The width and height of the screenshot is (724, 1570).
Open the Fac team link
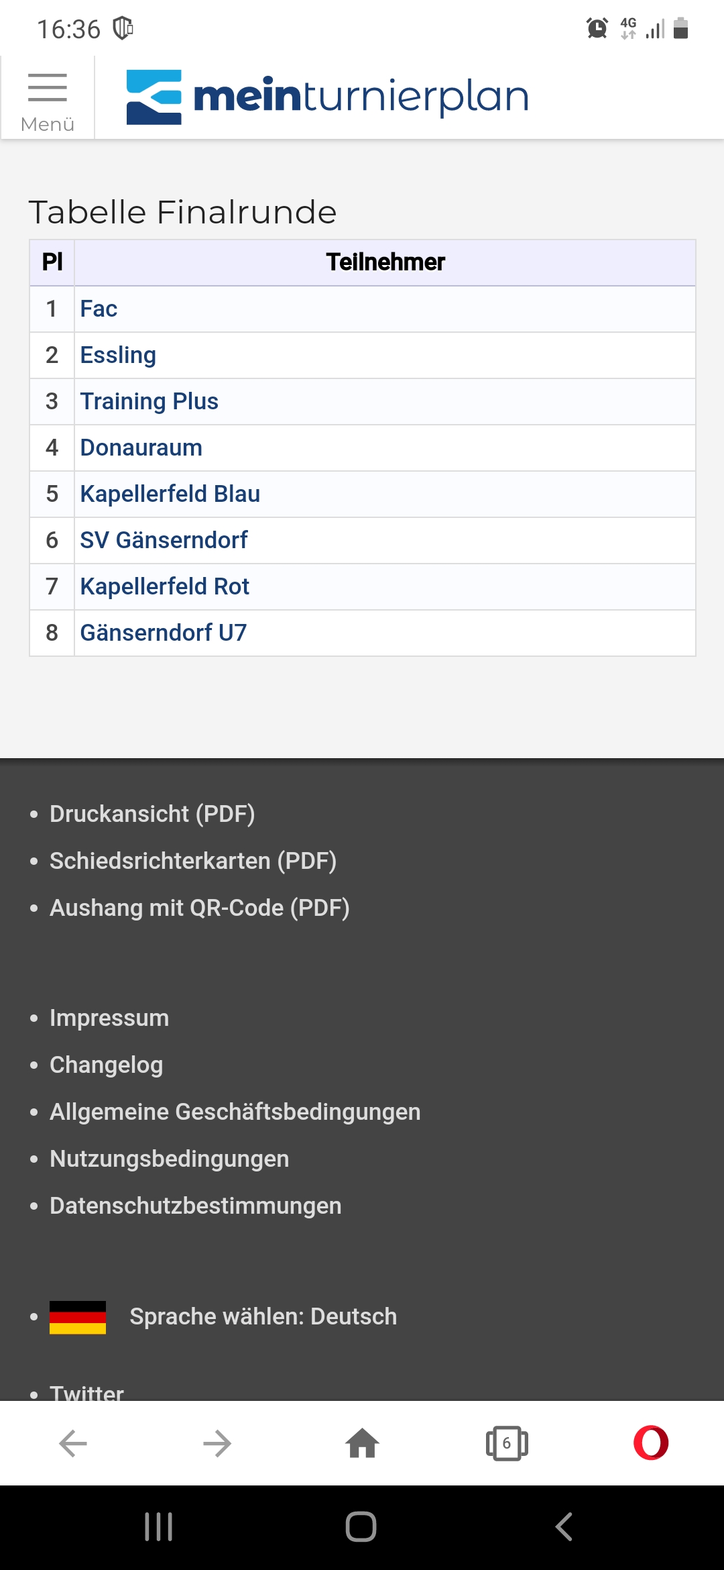(99, 309)
